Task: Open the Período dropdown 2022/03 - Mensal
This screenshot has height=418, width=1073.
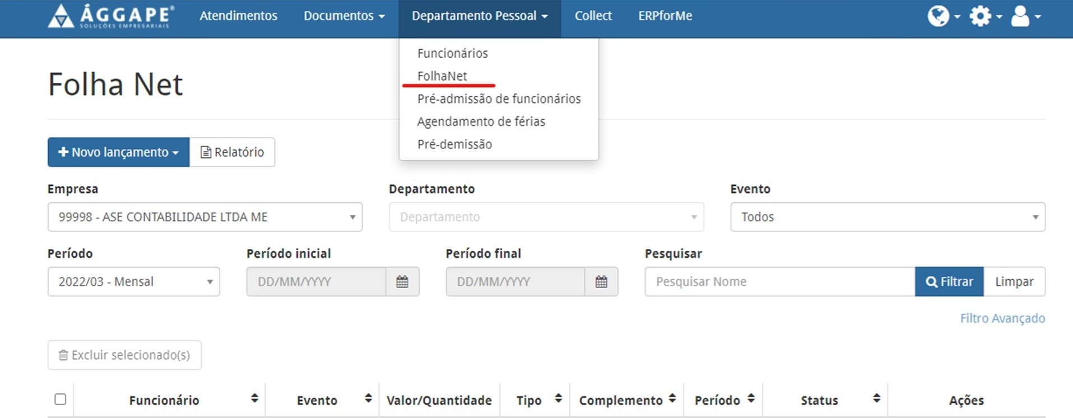Action: pyautogui.click(x=133, y=281)
